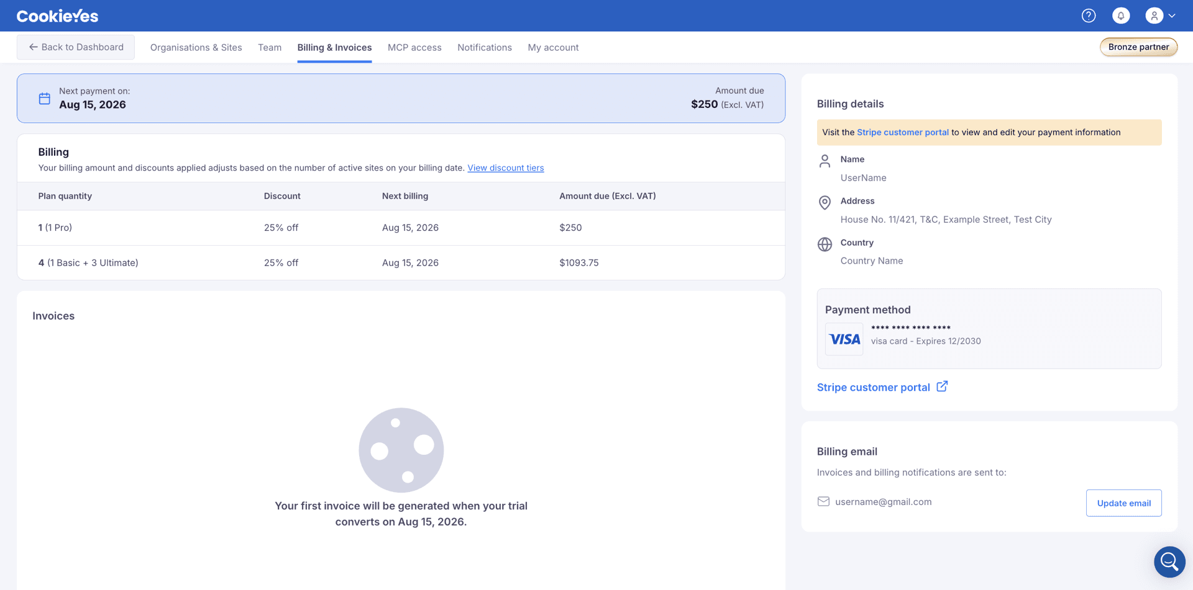Open the search chat bubble button
Screen dimensions: 1193x590
(x=1169, y=561)
